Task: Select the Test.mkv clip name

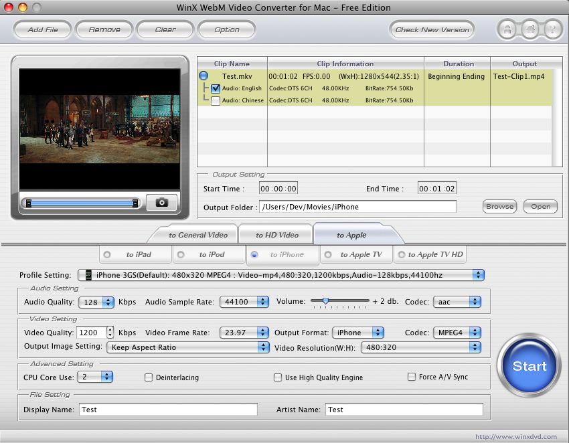Action: 237,76
